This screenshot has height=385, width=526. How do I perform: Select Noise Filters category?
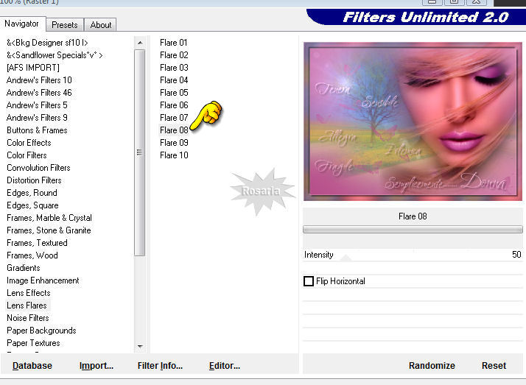[x=28, y=318]
